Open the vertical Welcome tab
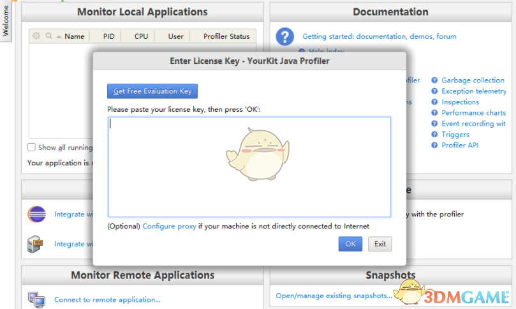The width and height of the screenshot is (516, 309). pos(6,20)
